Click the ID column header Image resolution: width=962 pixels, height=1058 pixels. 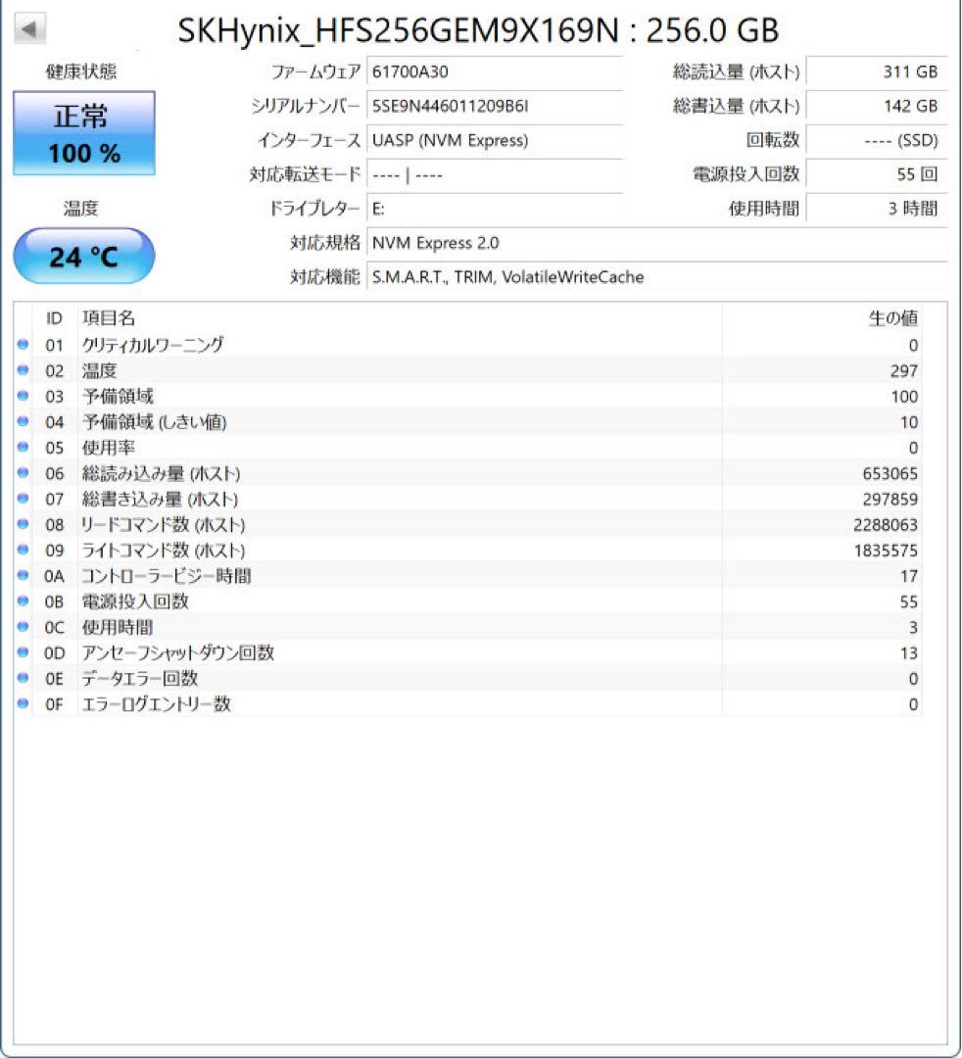54,317
